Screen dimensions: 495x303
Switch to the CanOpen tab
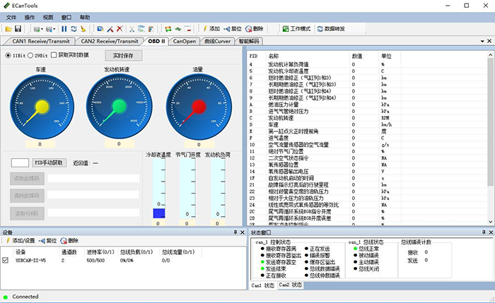point(184,42)
